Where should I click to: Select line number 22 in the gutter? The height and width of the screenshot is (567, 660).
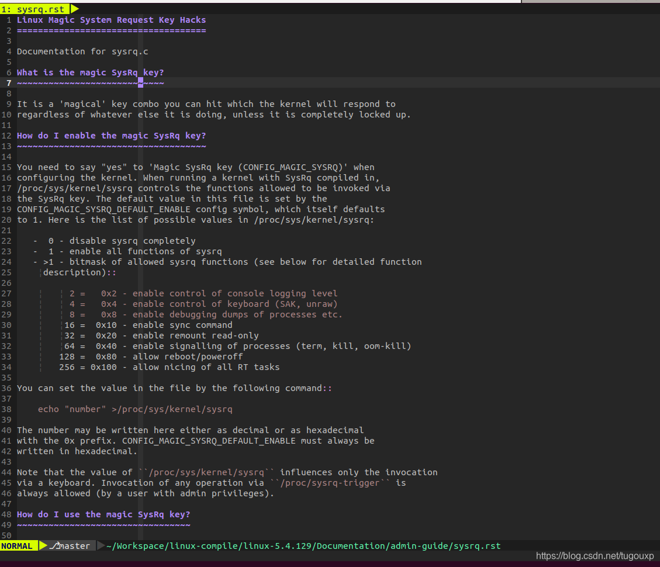pyautogui.click(x=8, y=240)
